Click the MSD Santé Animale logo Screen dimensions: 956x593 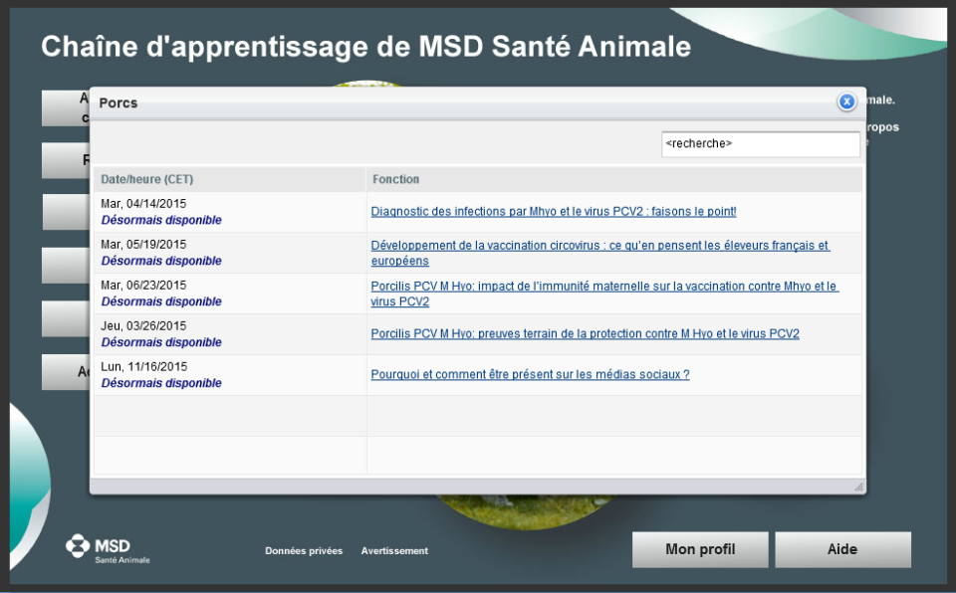[108, 549]
